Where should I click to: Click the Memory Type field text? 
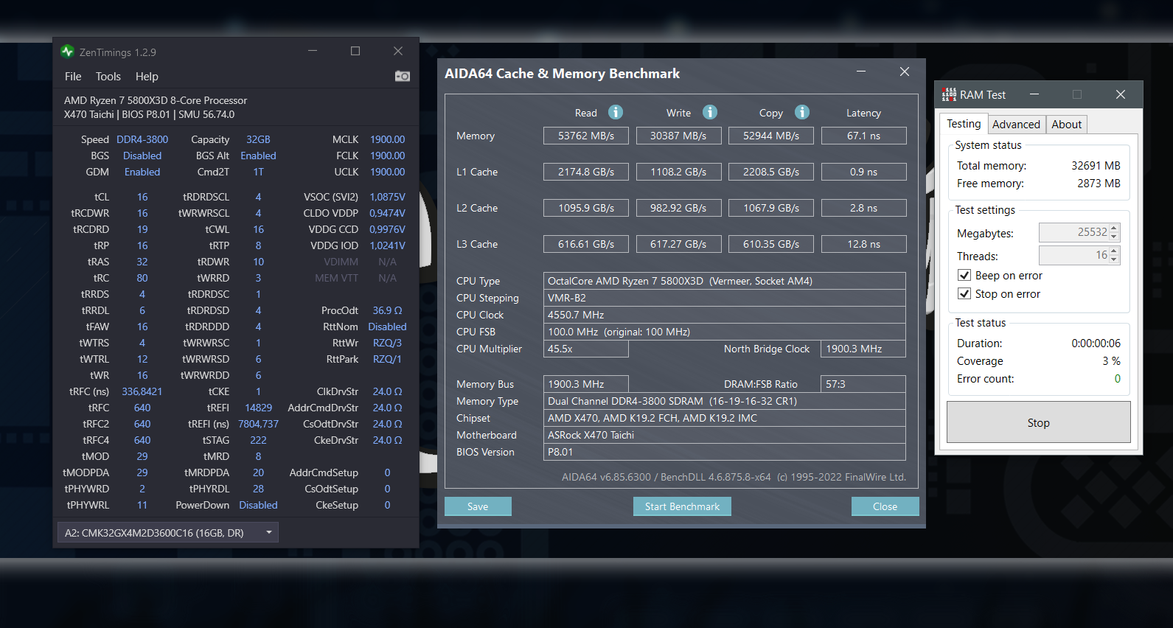672,401
